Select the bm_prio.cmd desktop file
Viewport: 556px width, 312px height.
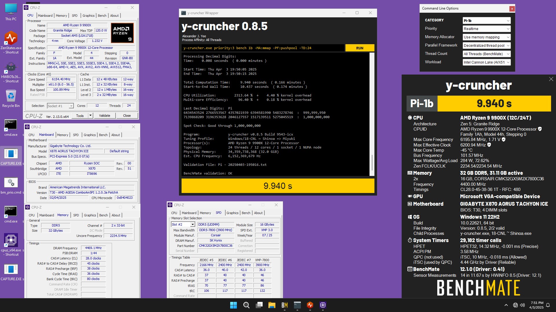click(11, 185)
